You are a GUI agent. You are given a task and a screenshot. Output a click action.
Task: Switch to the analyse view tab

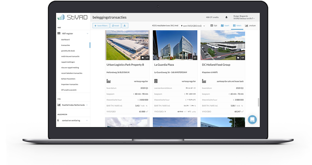click(250, 26)
